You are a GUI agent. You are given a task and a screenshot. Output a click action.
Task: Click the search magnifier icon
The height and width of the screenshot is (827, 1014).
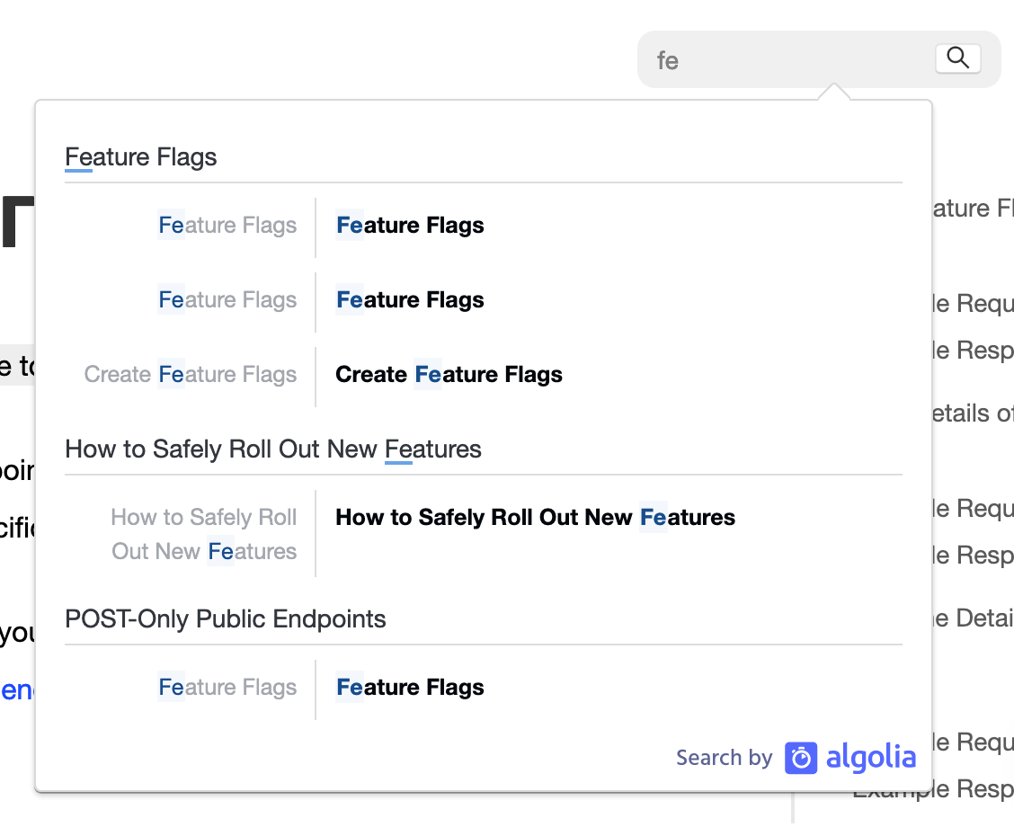click(957, 58)
